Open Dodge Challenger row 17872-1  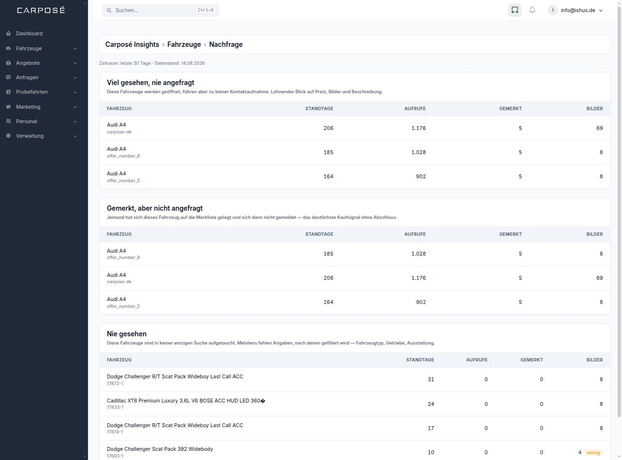[355, 379]
